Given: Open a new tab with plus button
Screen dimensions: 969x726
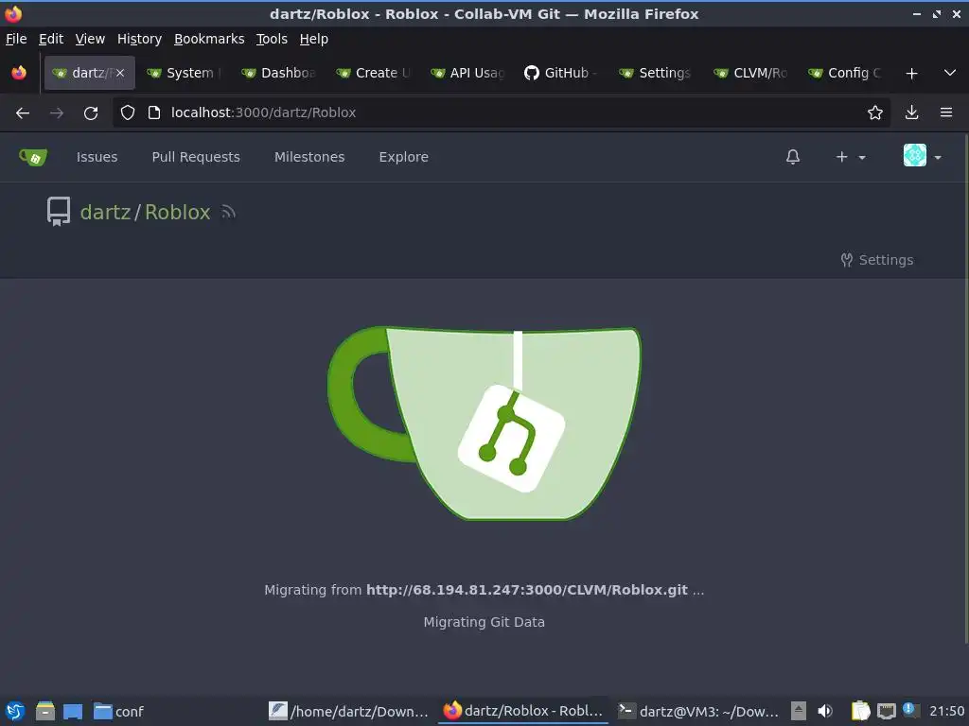Looking at the screenshot, I should tap(911, 74).
